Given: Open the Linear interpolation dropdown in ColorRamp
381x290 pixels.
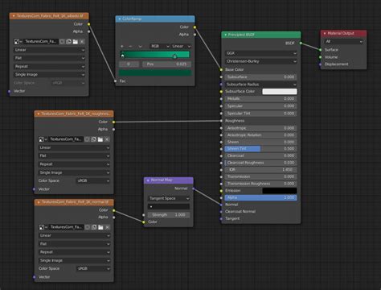Looking at the screenshot, I should pyautogui.click(x=181, y=46).
